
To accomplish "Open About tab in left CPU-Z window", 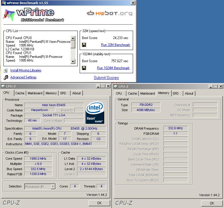I will pyautogui.click(x=76, y=93).
